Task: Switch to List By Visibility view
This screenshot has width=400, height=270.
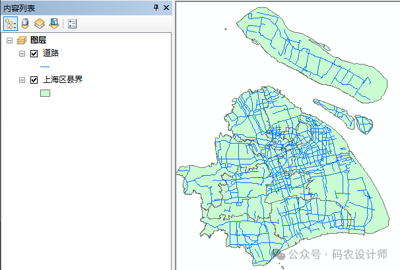Action: 39,24
